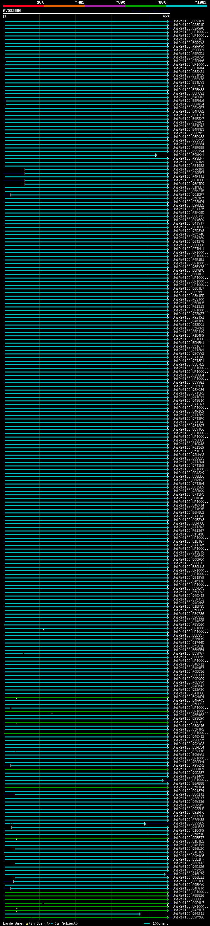Select the UniRef100_B9SXE2 label
The image size is (210, 926).
pyautogui.click(x=188, y=39)
